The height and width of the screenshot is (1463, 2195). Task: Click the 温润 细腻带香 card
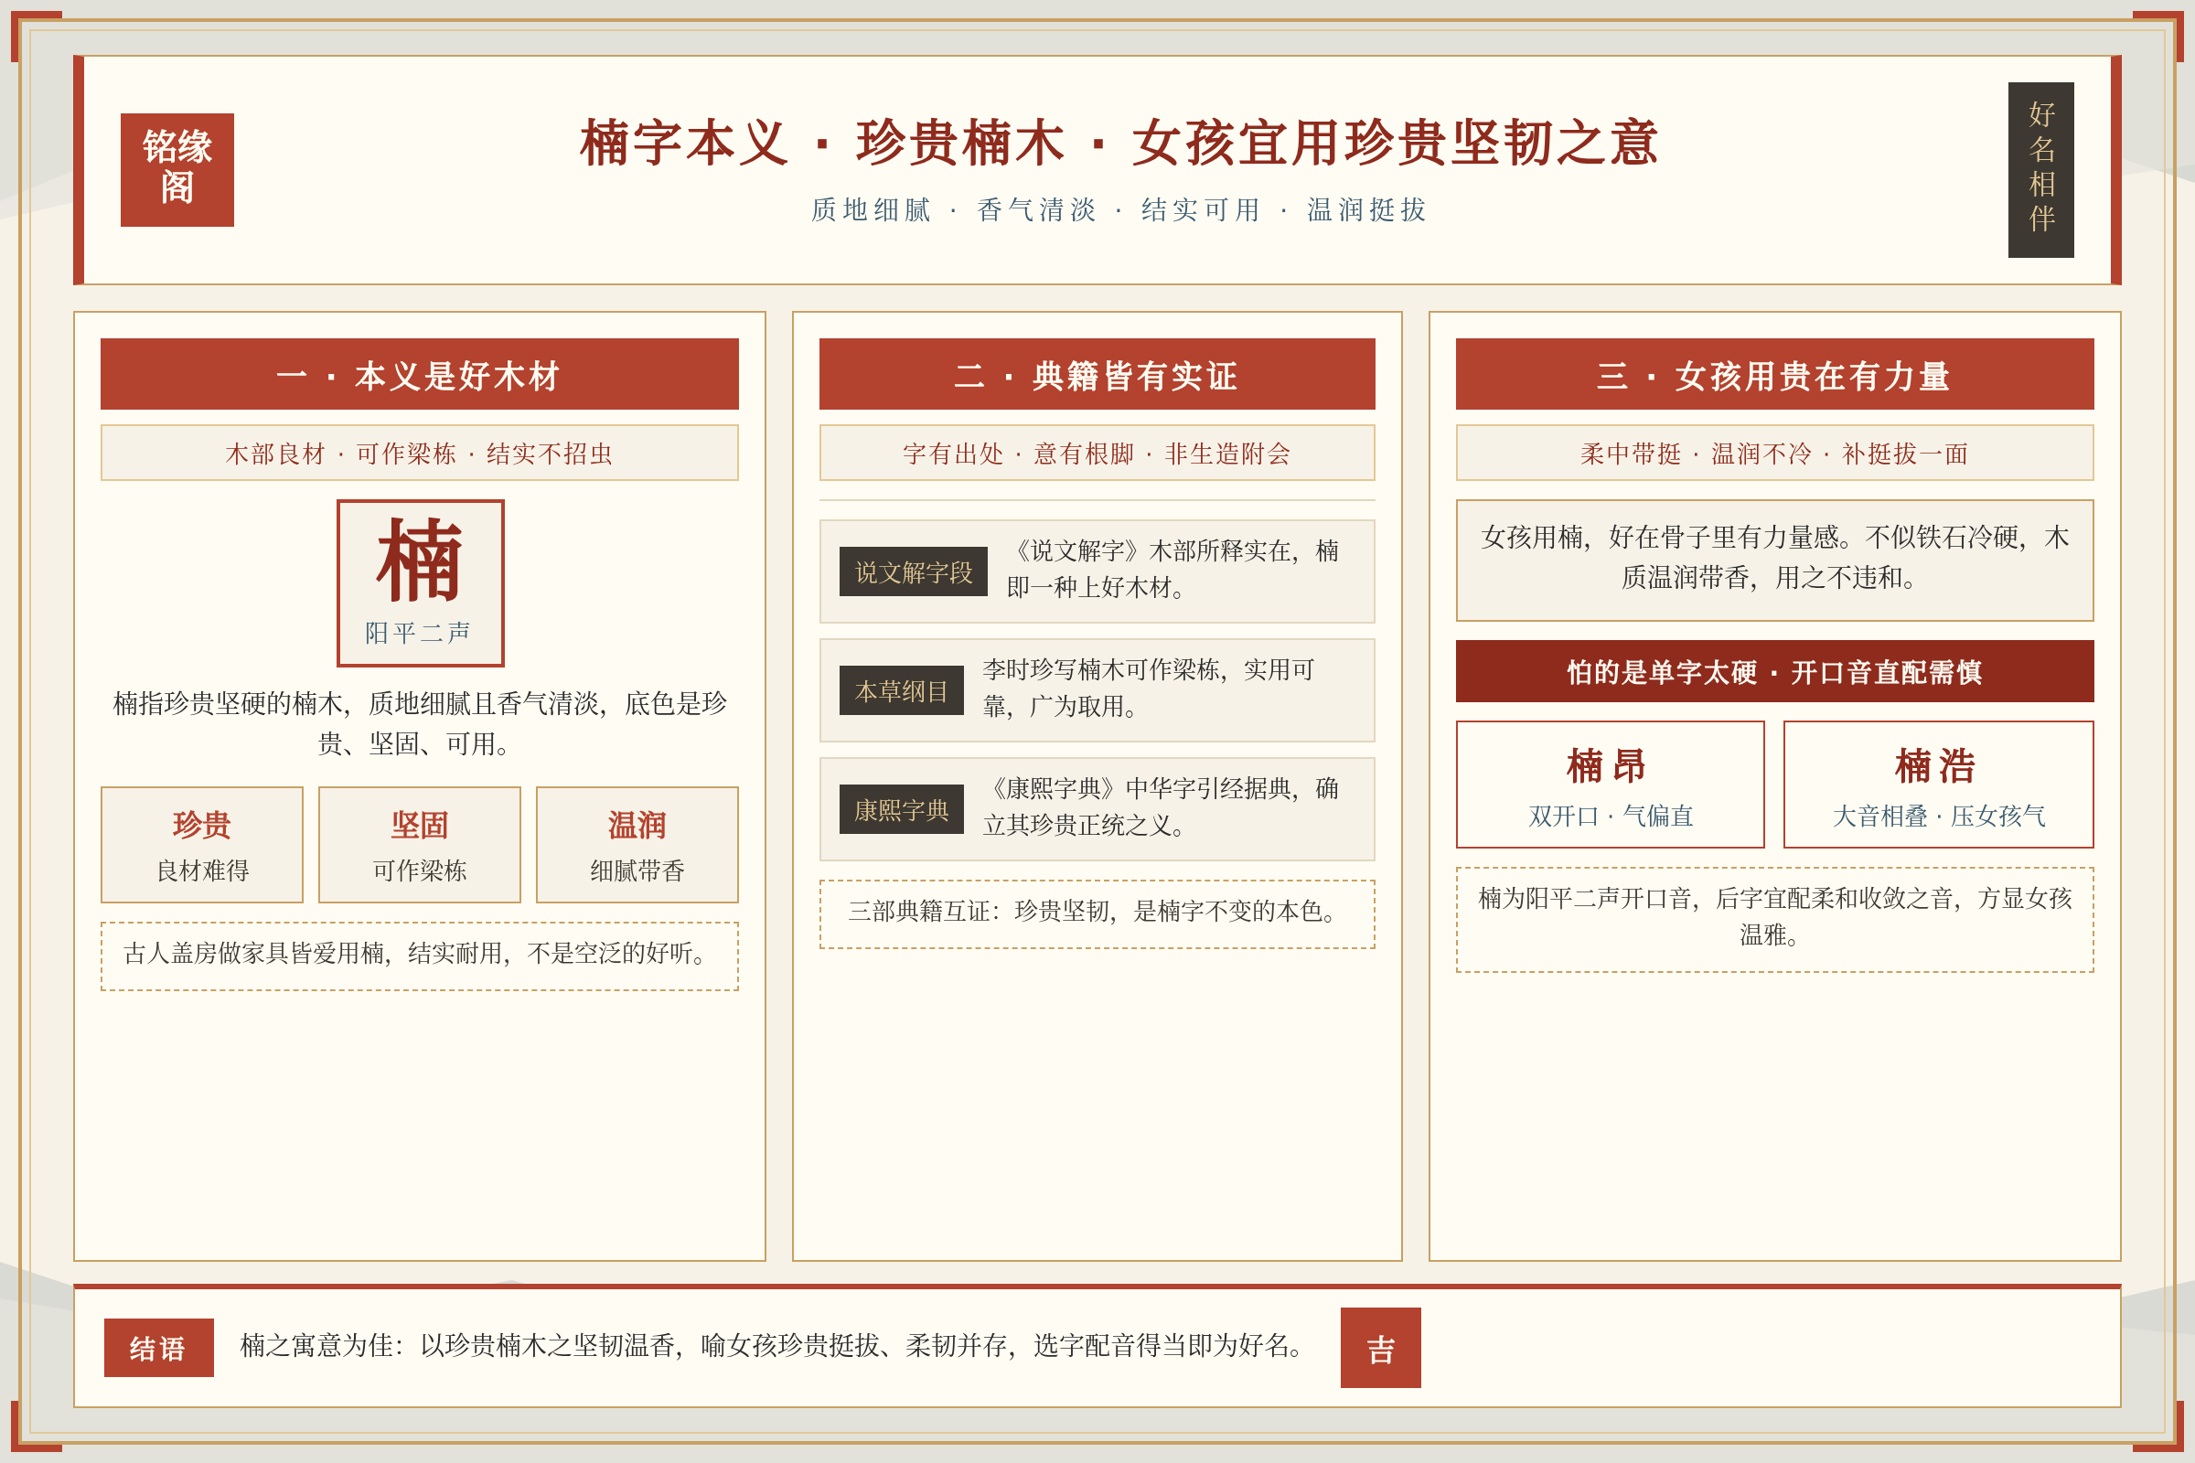[637, 844]
